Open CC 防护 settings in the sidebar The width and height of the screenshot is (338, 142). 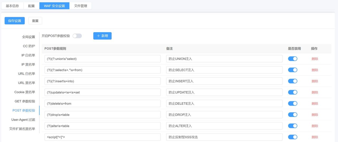point(29,46)
